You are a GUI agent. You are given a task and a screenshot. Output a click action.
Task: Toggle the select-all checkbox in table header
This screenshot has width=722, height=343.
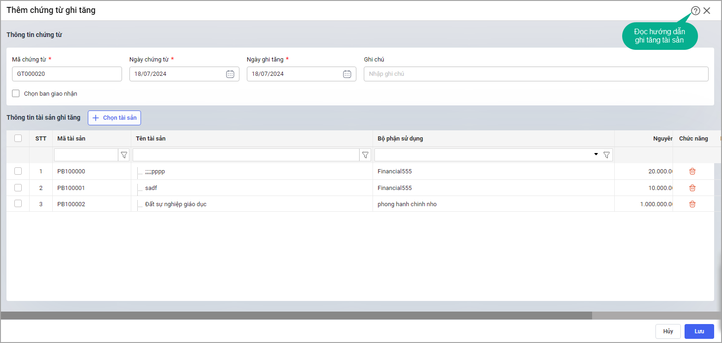click(x=18, y=138)
